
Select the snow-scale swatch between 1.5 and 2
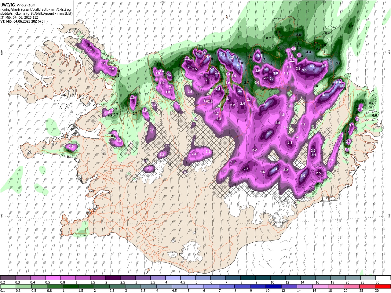98,278
